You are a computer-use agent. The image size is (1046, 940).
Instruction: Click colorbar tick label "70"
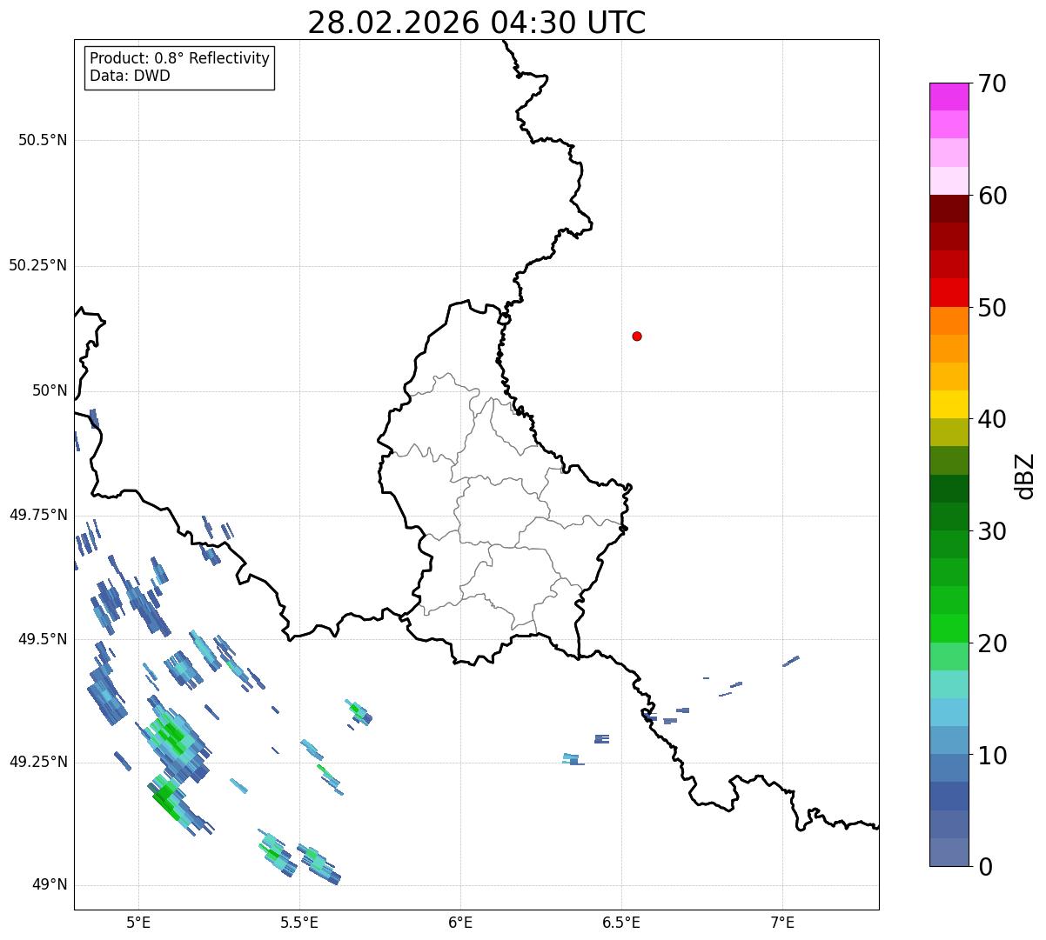pyautogui.click(x=992, y=83)
